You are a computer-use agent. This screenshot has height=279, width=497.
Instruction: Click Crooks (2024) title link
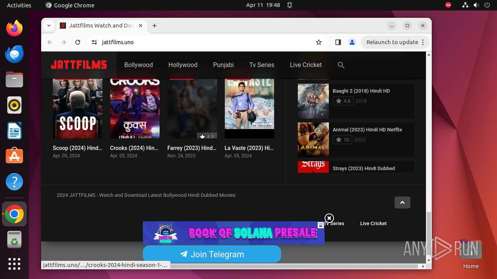[134, 148]
